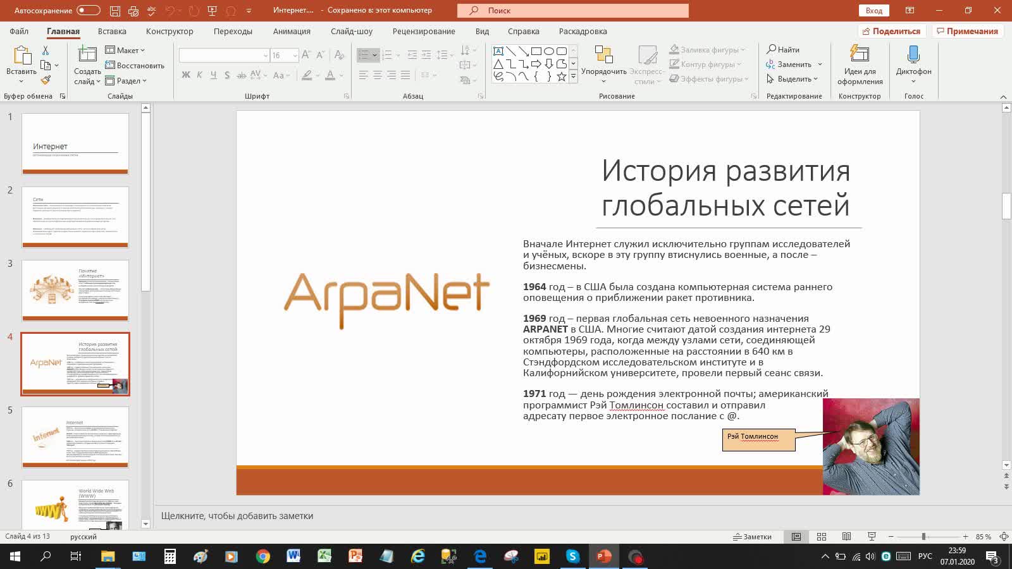Click the Undo arrow icon
The width and height of the screenshot is (1012, 569).
pyautogui.click(x=170, y=11)
